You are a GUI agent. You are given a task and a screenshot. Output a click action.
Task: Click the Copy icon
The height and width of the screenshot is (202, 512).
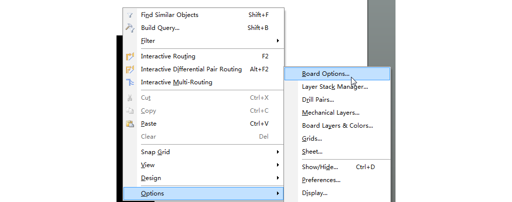tap(130, 111)
